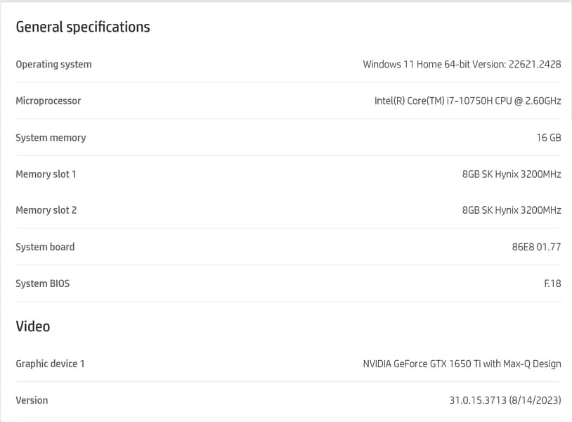Click the NVIDIA GeForce GTX 1650 Ti value
The width and height of the screenshot is (572, 422).
pos(462,364)
